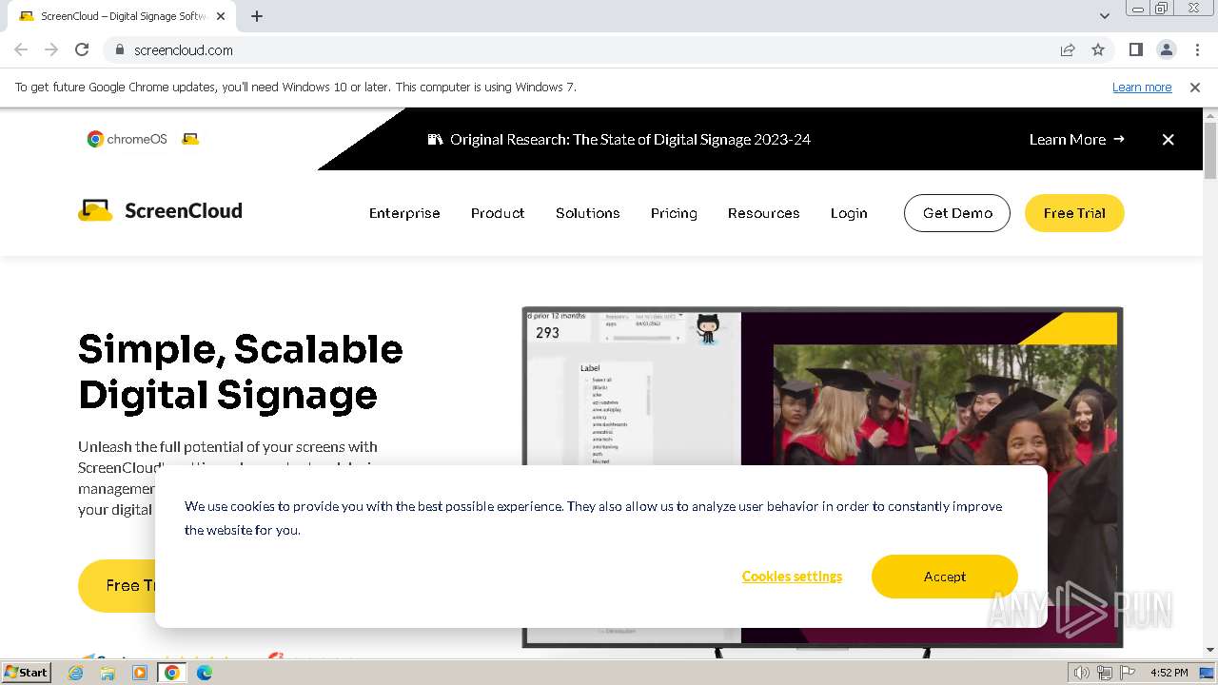The image size is (1218, 685).
Task: Open media player from taskbar
Action: (x=140, y=673)
